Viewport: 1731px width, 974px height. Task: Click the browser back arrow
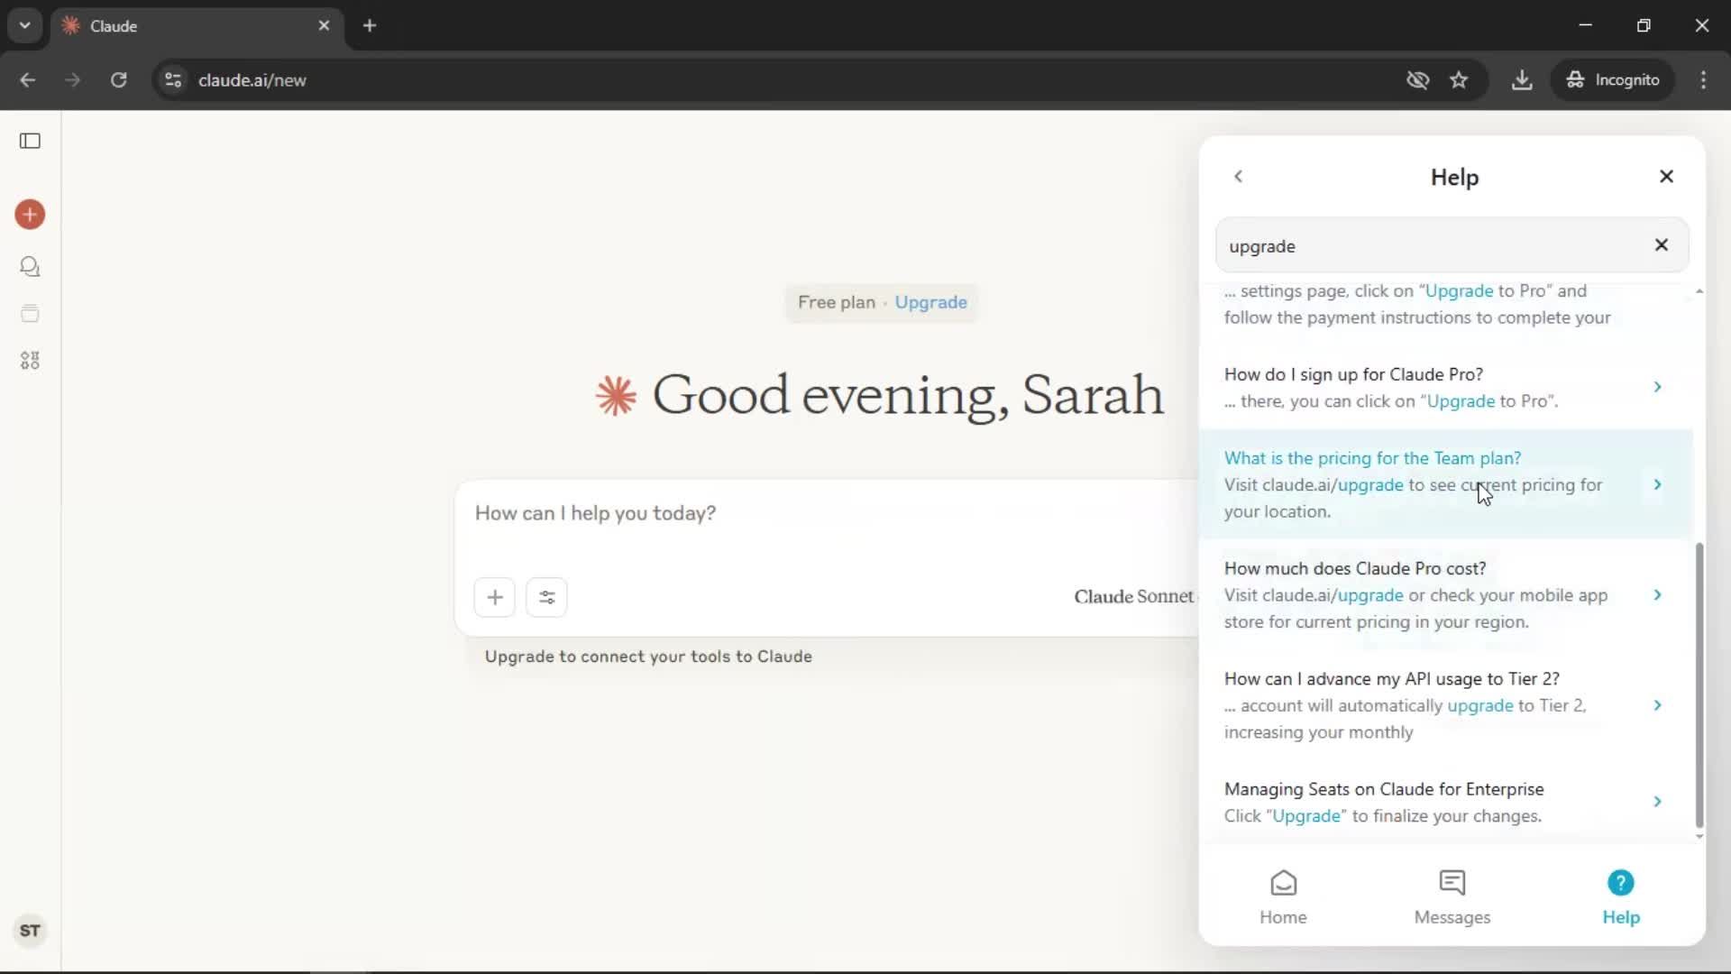(28, 80)
